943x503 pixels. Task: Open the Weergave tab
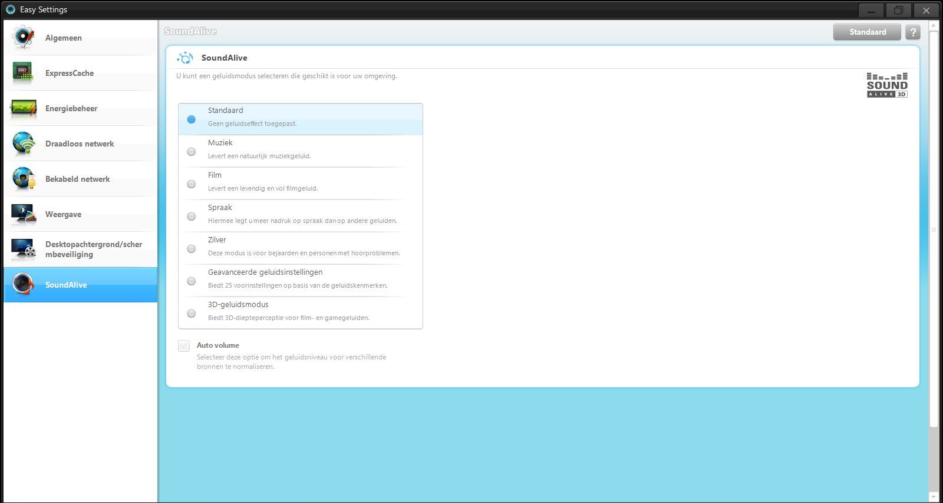[81, 214]
